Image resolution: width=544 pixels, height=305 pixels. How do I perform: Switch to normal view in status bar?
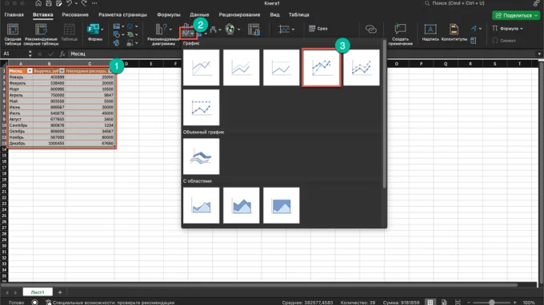coord(430,303)
